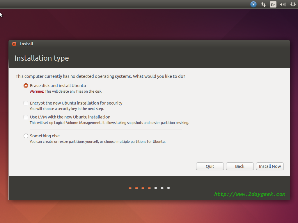Enable Encrypt the new Ubuntu installation
Viewport: 298px width, 223px height.
(26, 103)
